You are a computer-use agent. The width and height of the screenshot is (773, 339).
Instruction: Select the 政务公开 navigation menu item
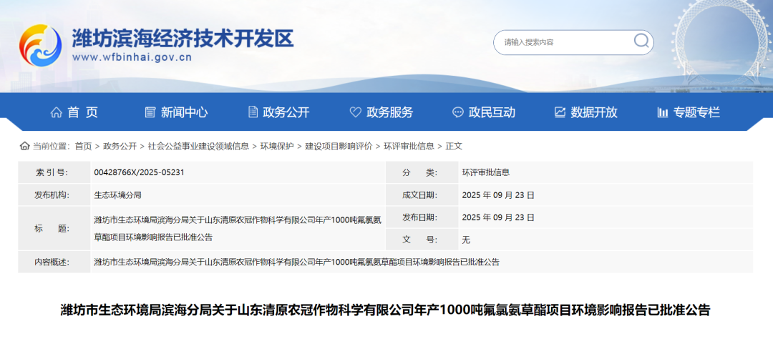(286, 112)
